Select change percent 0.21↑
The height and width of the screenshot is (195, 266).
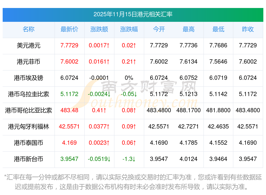coord(129,62)
